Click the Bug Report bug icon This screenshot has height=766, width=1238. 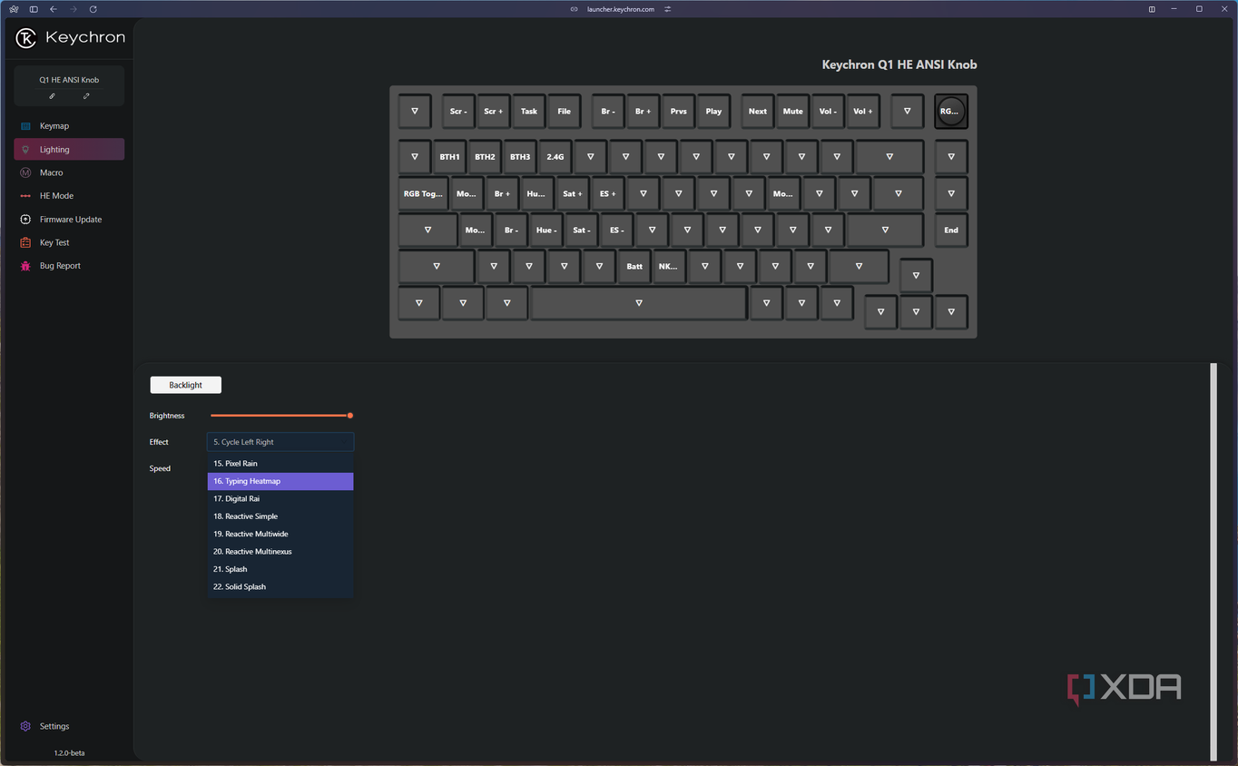(25, 266)
